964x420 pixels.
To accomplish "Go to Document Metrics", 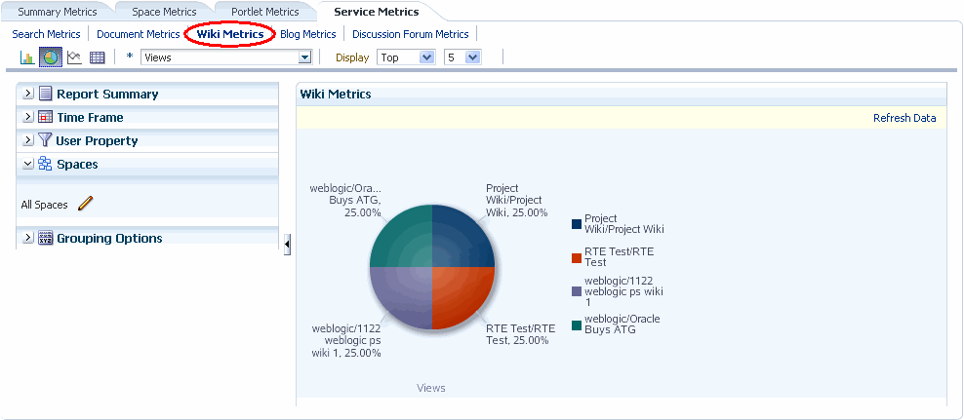I will (139, 34).
